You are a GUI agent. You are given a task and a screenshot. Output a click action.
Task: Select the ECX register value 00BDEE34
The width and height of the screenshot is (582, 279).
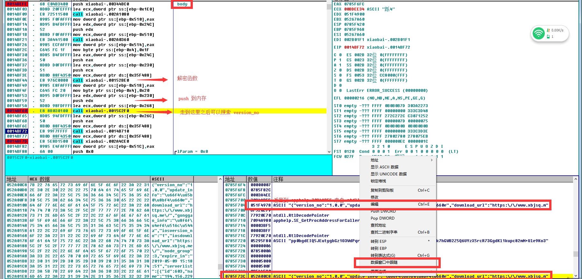pos(354,9)
